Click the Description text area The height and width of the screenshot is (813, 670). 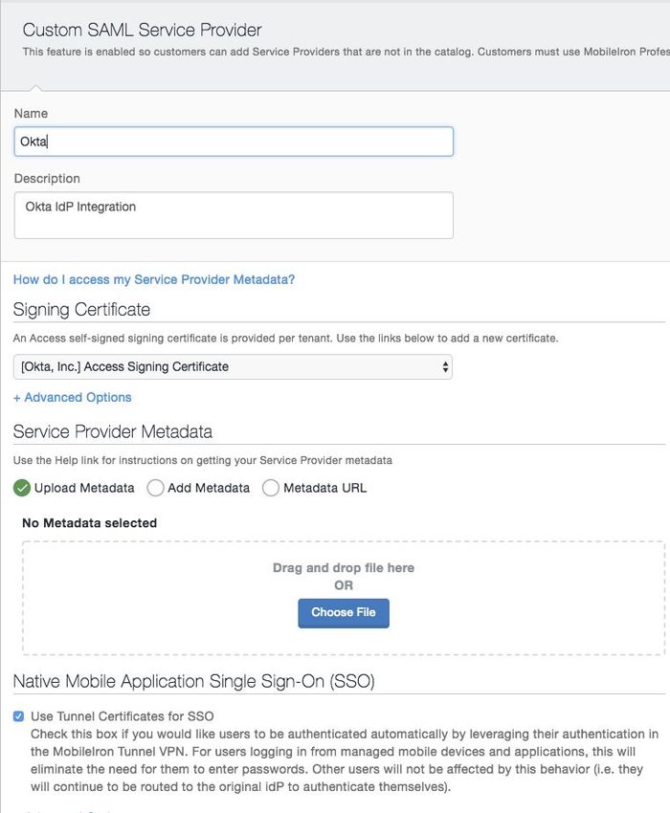[234, 215]
